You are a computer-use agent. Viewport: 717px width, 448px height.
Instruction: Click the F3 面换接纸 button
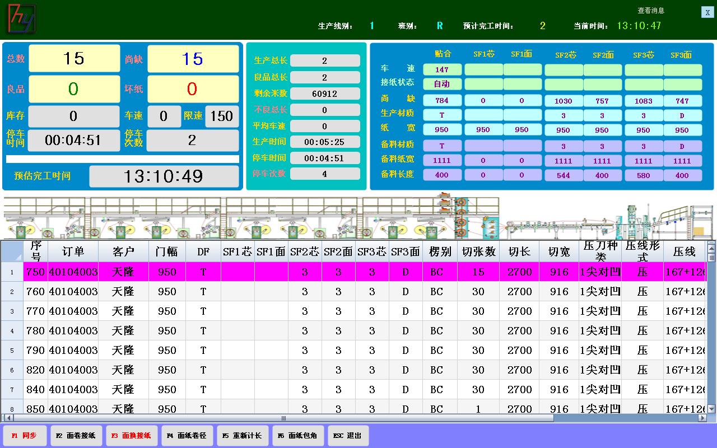(x=132, y=436)
